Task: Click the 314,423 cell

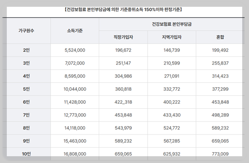Action: pos(220,76)
